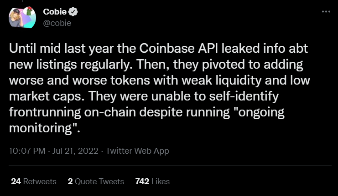The height and width of the screenshot is (196, 338).
Task: Open Cobie's profile picture avatar
Action: coord(21,18)
